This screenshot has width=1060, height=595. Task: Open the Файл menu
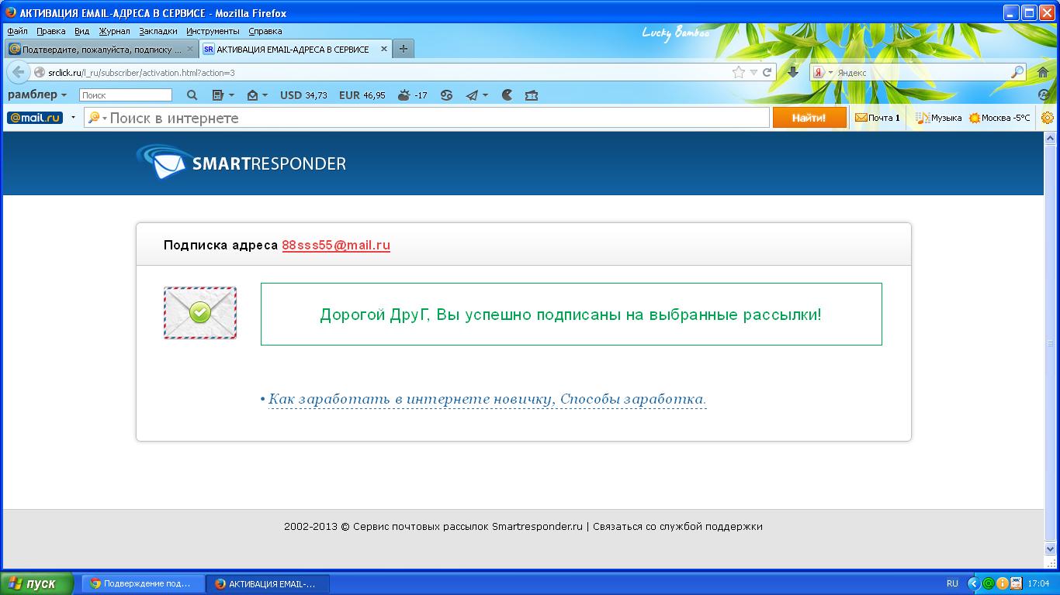click(17, 31)
